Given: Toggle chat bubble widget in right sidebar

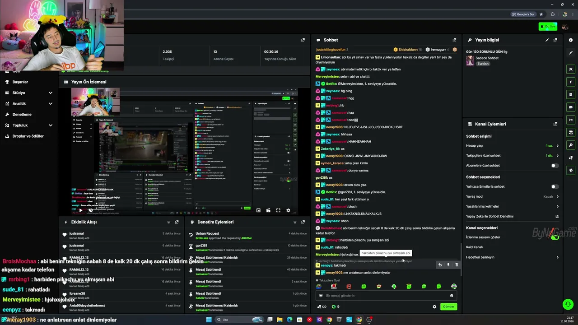Looking at the screenshot, I should [x=571, y=107].
